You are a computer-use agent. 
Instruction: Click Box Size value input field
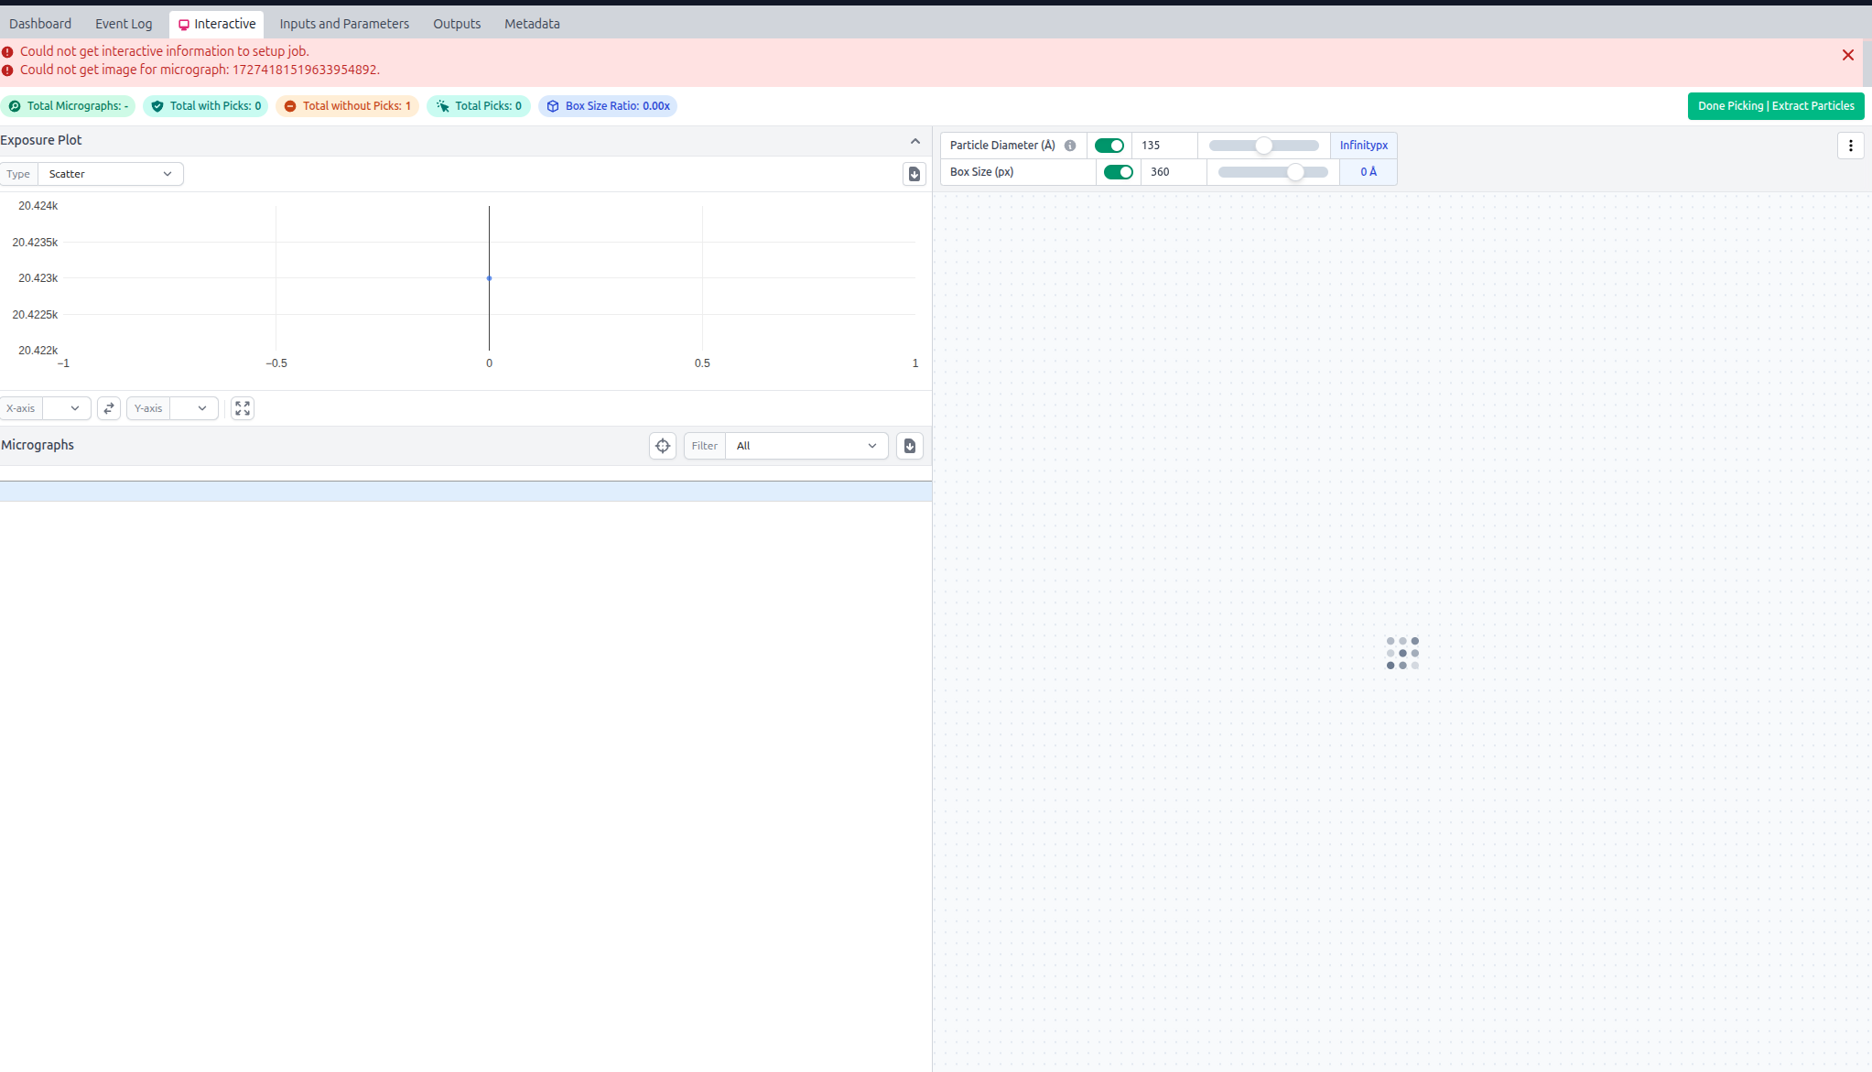coord(1173,172)
